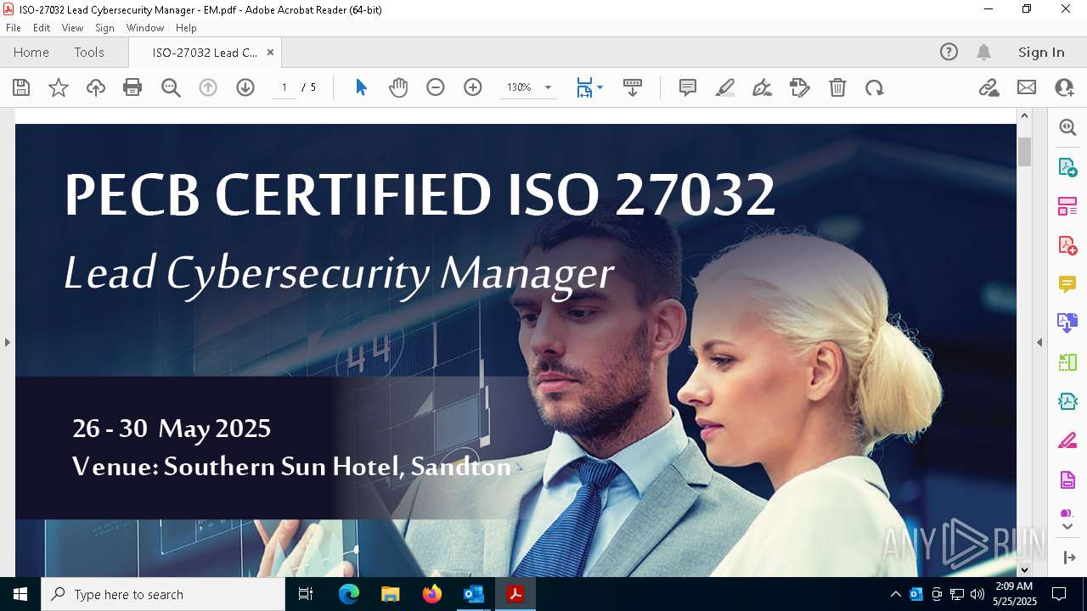Star the document as a favorite
1087x611 pixels.
(59, 87)
